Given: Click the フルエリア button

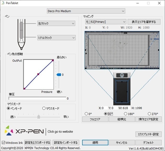Looking at the screenshot, I should point(95,119).
